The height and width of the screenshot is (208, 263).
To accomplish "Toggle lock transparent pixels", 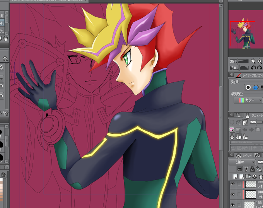I will coord(258,169).
